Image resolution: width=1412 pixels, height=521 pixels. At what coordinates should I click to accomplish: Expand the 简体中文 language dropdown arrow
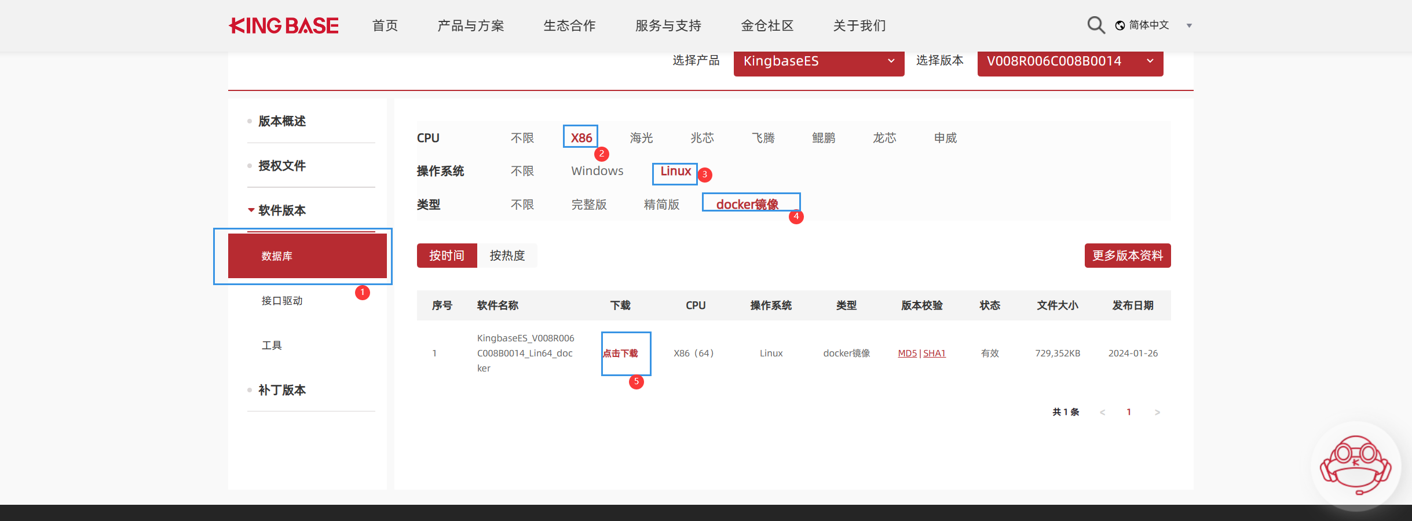coord(1189,26)
